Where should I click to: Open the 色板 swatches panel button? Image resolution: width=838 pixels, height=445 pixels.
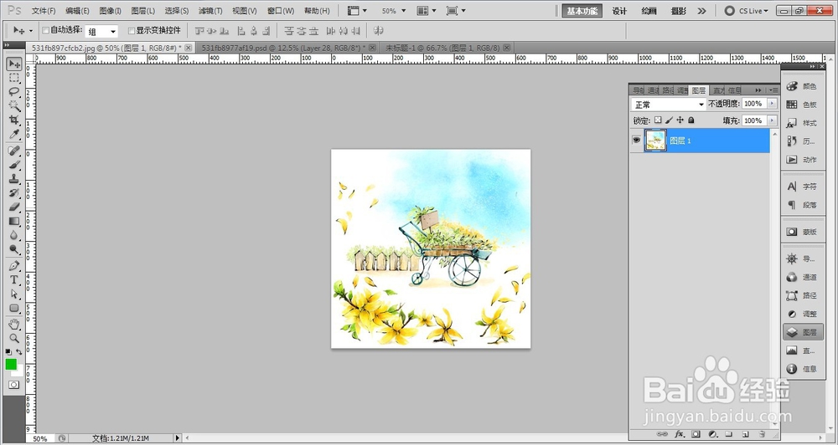tap(804, 105)
